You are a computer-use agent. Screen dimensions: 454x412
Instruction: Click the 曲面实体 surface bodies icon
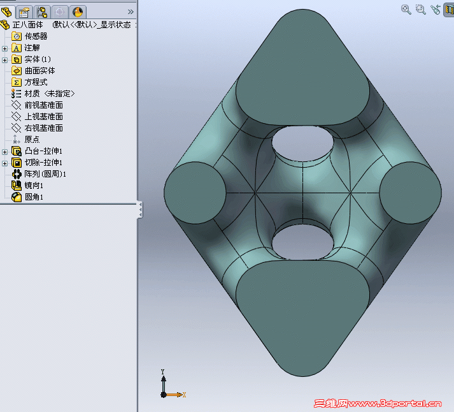pyautogui.click(x=17, y=71)
